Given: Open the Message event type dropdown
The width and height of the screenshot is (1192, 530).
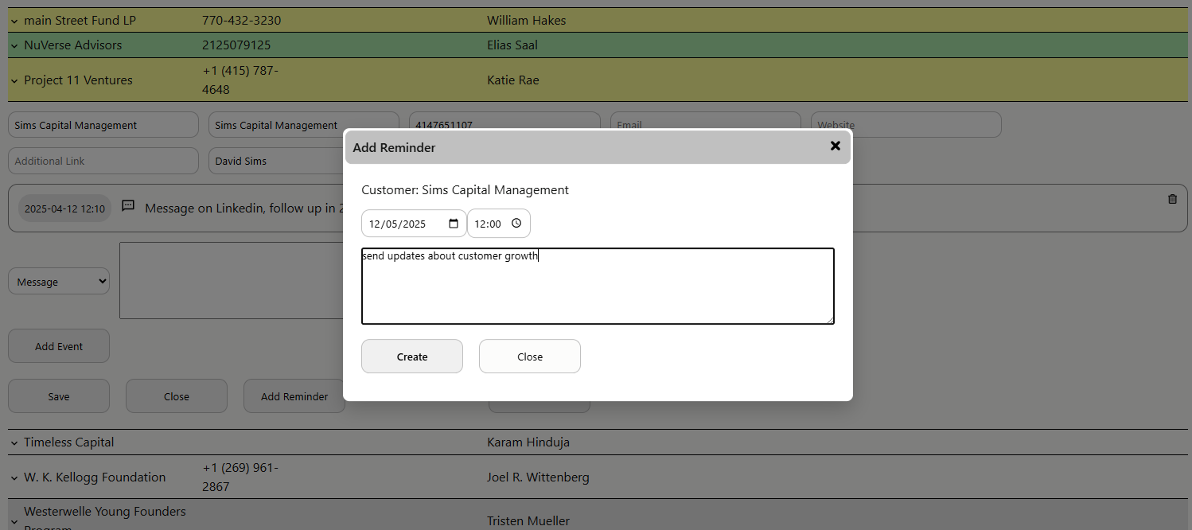Looking at the screenshot, I should pyautogui.click(x=59, y=281).
